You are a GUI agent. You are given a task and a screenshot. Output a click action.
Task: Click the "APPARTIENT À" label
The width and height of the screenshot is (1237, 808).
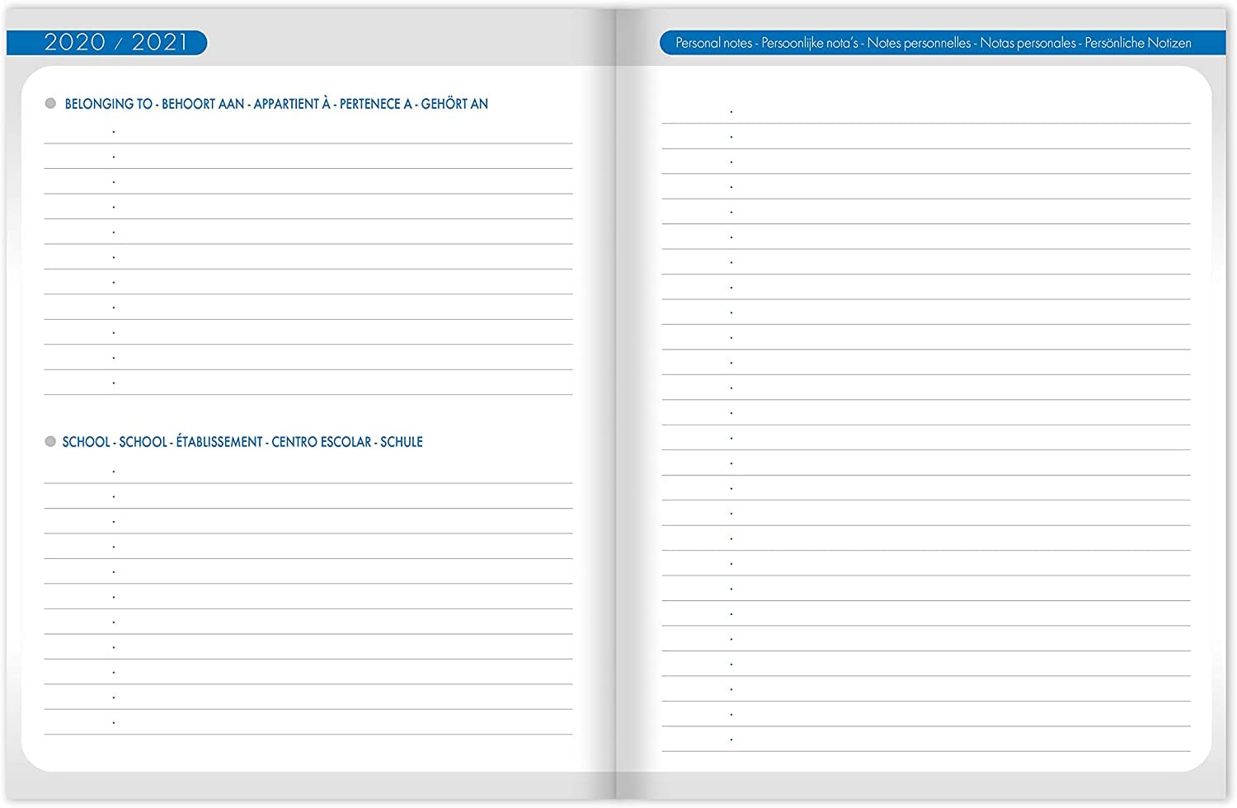tap(292, 104)
